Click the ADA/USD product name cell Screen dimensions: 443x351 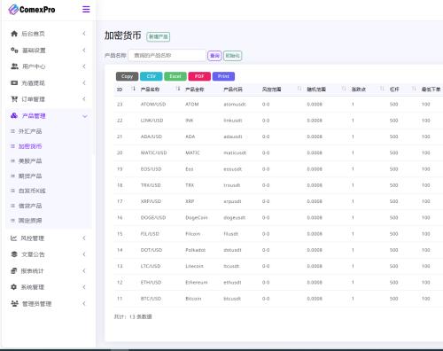click(152, 136)
